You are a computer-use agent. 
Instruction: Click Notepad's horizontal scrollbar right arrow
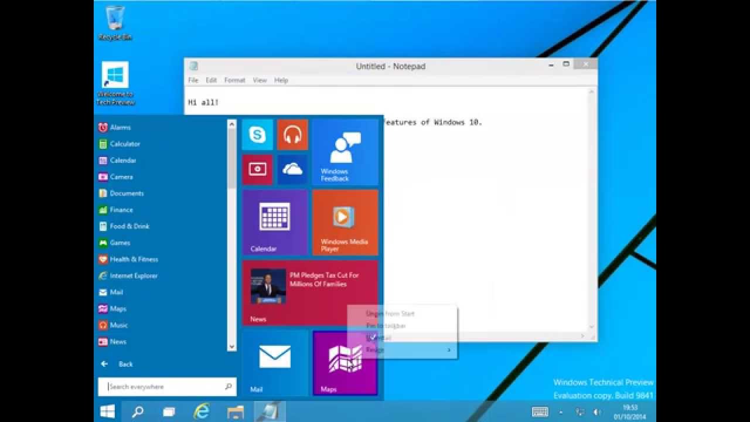click(x=582, y=336)
